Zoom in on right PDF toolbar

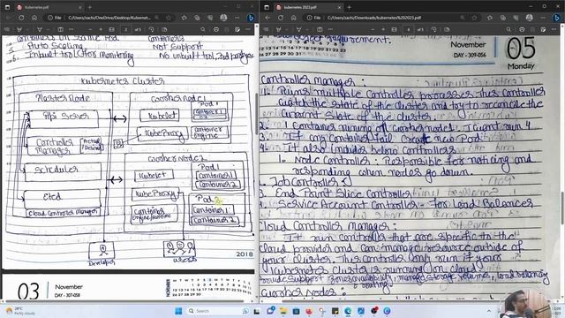[383, 29]
